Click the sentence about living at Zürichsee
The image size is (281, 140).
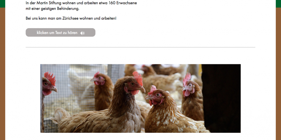[x=71, y=18]
